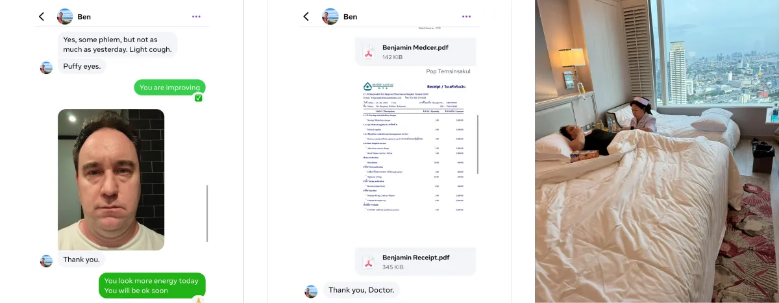This screenshot has width=779, height=303.
Task: Select the 'You are improving' message bubble
Action: [x=170, y=88]
